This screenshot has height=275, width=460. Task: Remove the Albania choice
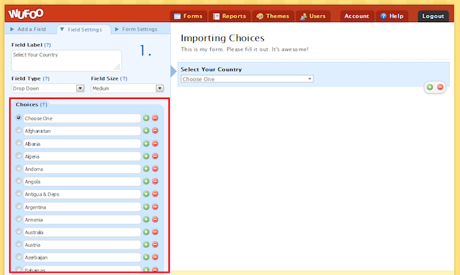(x=155, y=144)
